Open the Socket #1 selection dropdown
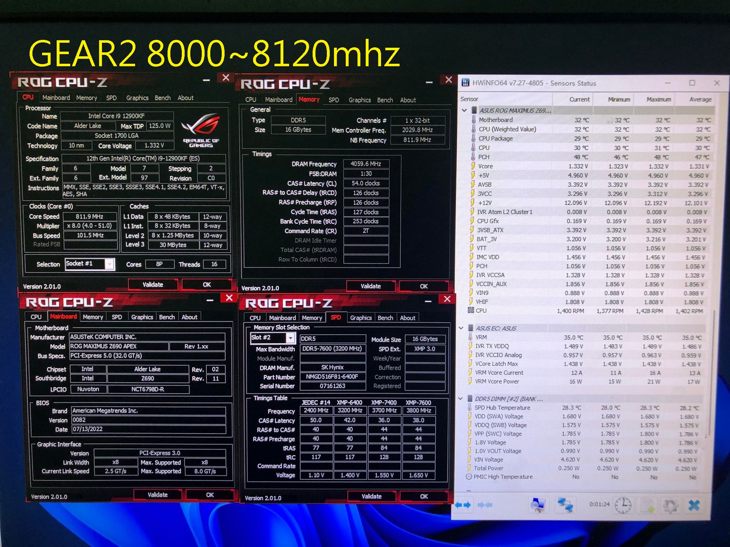Viewport: 730px width, 547px height. pyautogui.click(x=109, y=264)
